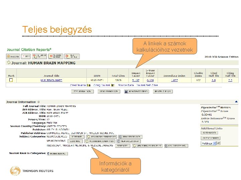Go to the Previous Journal
Image resolution: width=241 pixels, height=180 pixels.
coord(56,56)
